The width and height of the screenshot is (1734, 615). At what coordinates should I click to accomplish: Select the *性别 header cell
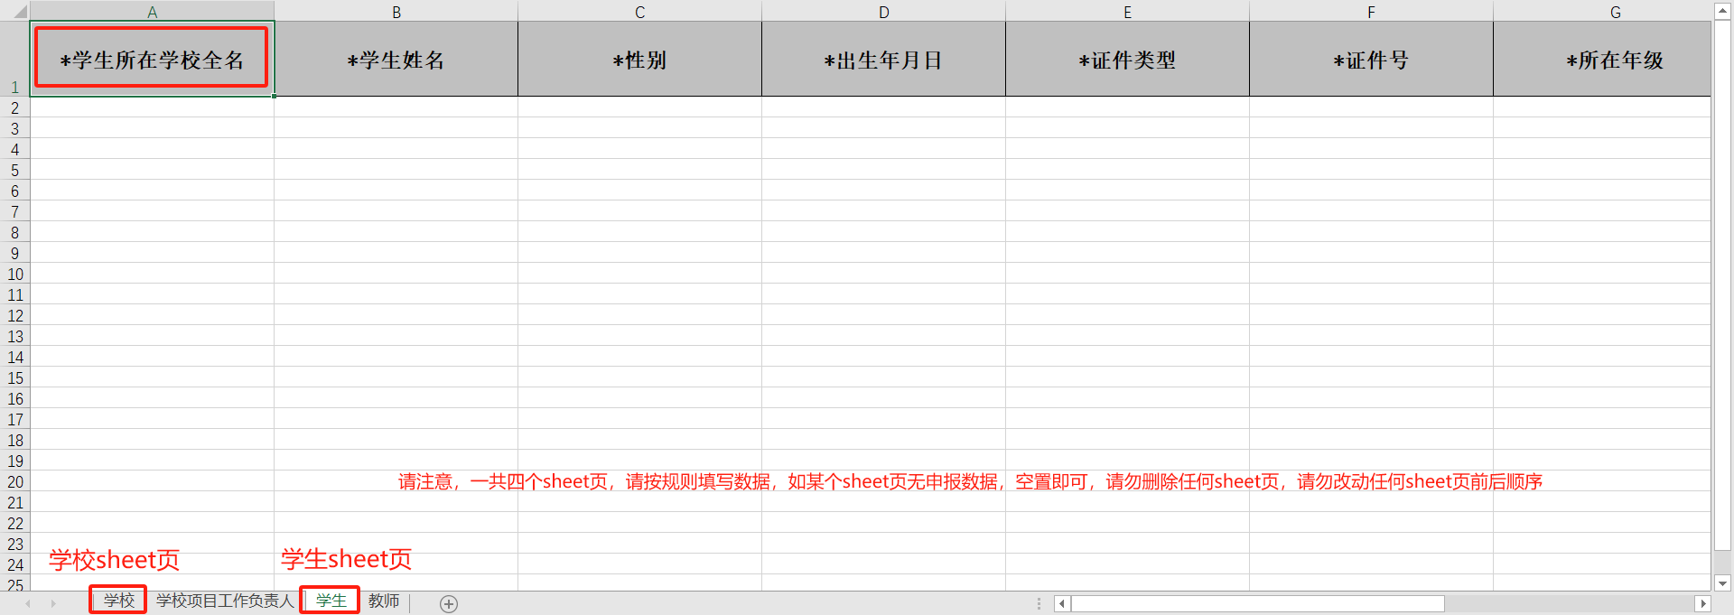[640, 59]
